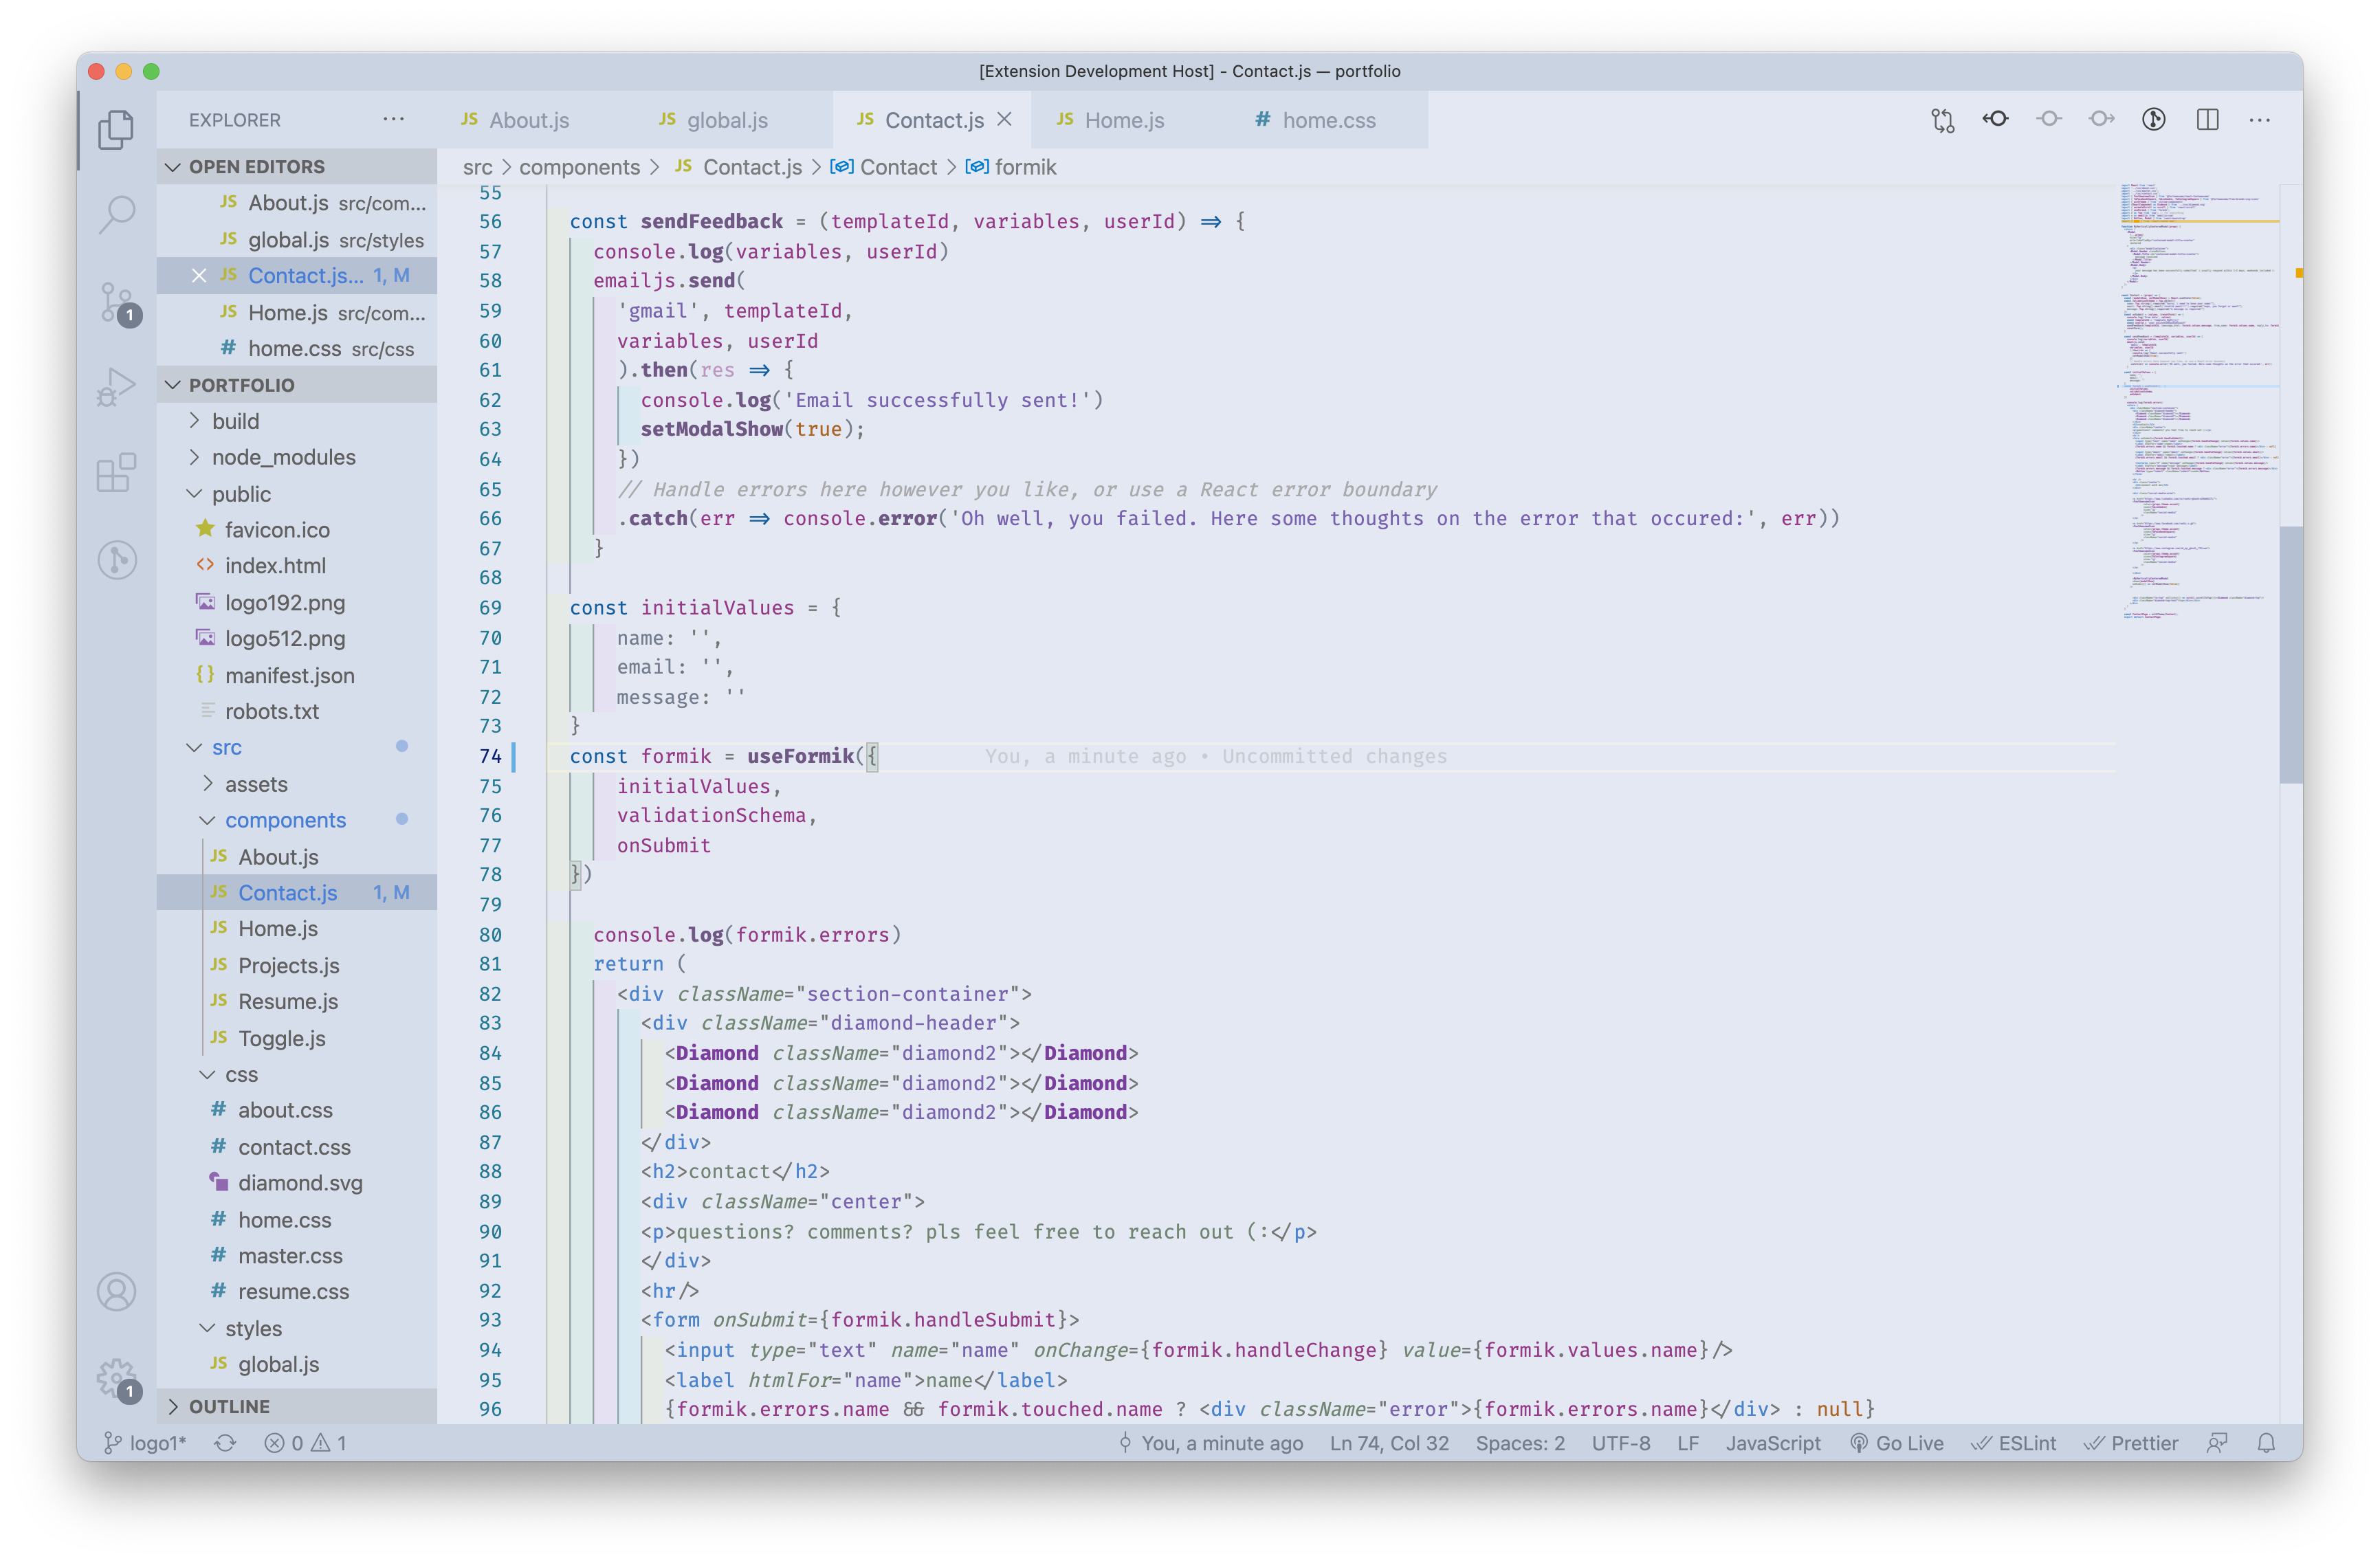Screen dimensions: 2380x1563
Task: Click the vertical scrollbar thumb in editor
Action: click(x=2290, y=655)
